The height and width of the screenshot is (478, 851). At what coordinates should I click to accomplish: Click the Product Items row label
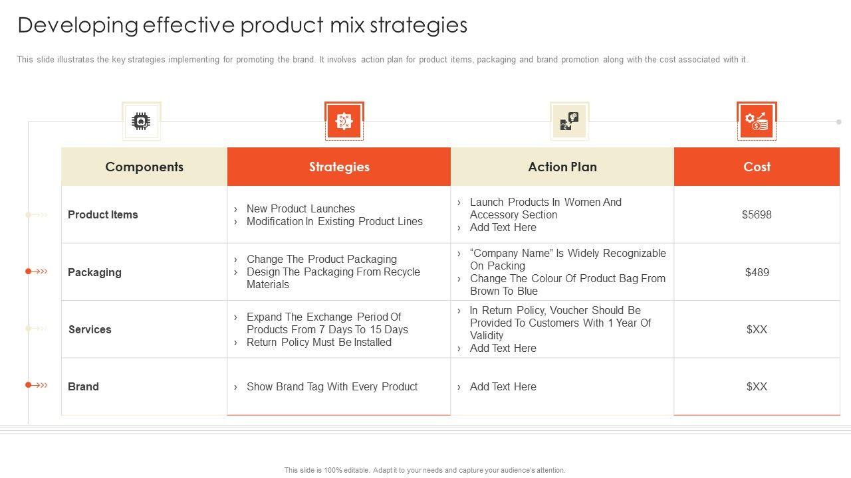[x=103, y=214]
